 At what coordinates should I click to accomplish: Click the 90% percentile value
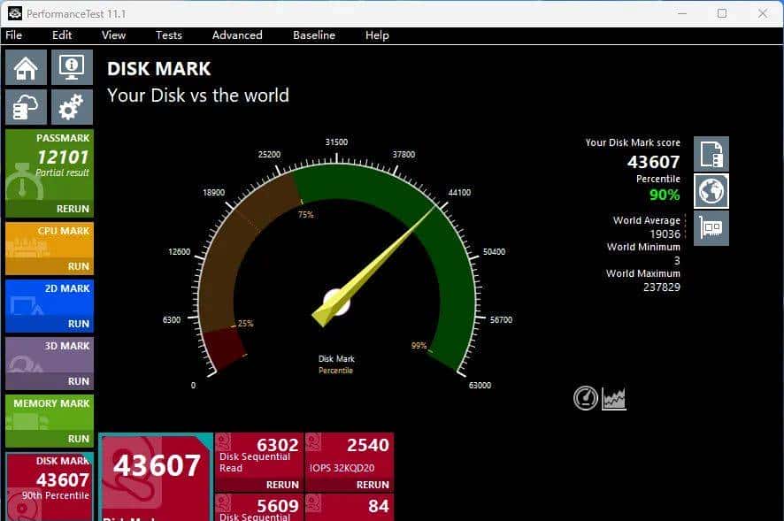tap(665, 195)
